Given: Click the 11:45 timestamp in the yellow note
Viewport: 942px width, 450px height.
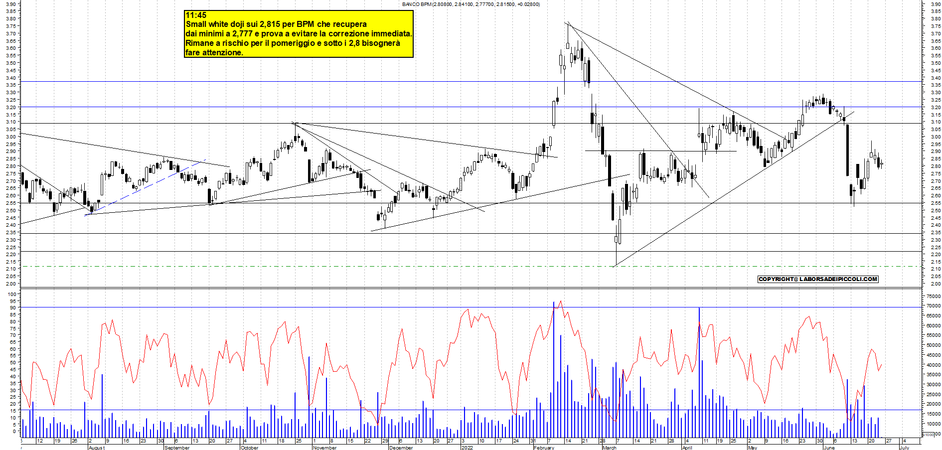Looking at the screenshot, I should (196, 15).
